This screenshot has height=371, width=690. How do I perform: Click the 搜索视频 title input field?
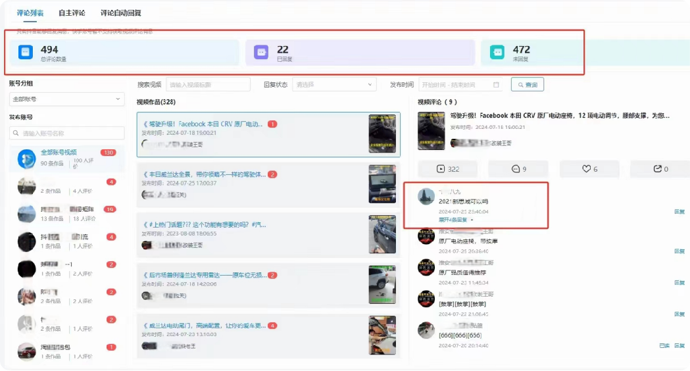coord(209,85)
